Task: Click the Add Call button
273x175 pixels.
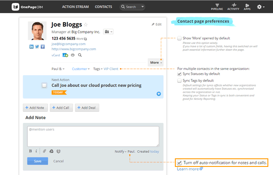Action: [x=61, y=108]
